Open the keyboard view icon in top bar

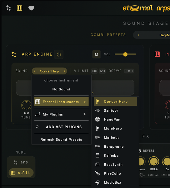19,8
